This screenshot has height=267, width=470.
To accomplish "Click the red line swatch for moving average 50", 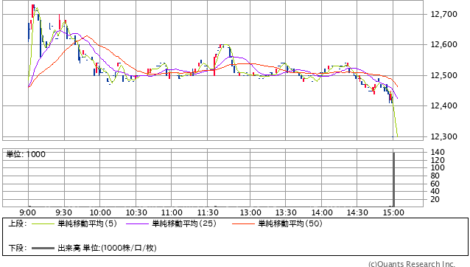I will 243,223.
